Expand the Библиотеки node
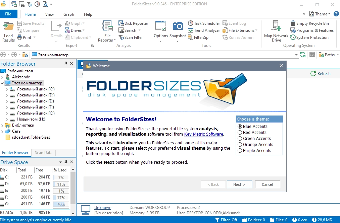The width and height of the screenshot is (340, 223). (x=2, y=125)
